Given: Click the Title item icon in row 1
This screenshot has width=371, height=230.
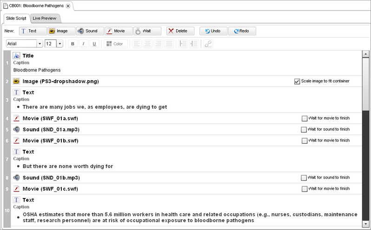Looking at the screenshot, I should click(16, 56).
